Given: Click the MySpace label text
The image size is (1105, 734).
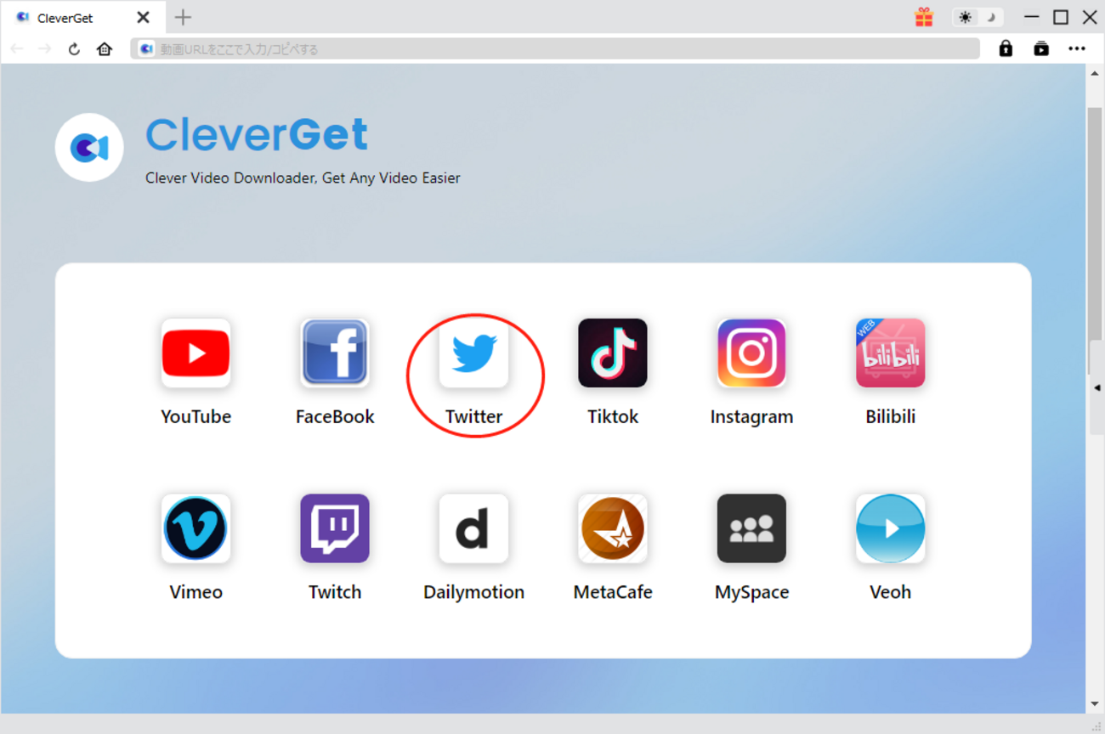Looking at the screenshot, I should click(x=751, y=592).
